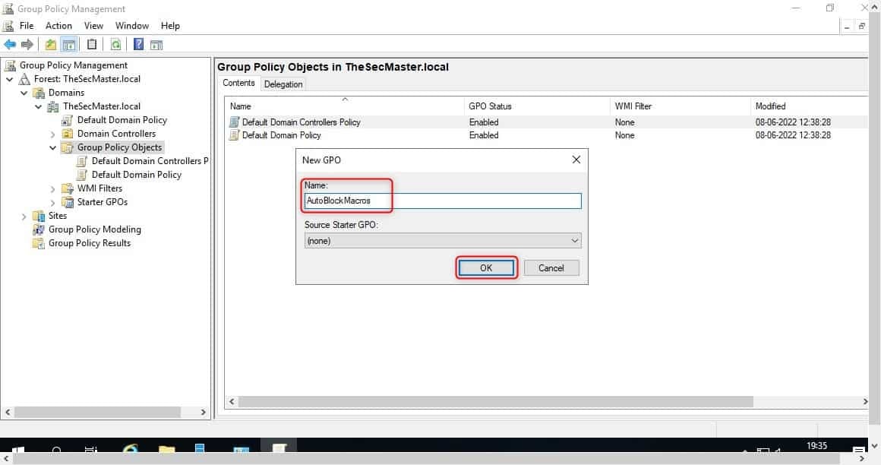Click the content pane horizontal scrollbar thumb

(496, 401)
